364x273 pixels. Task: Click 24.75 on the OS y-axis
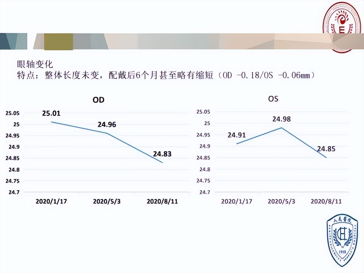point(203,181)
